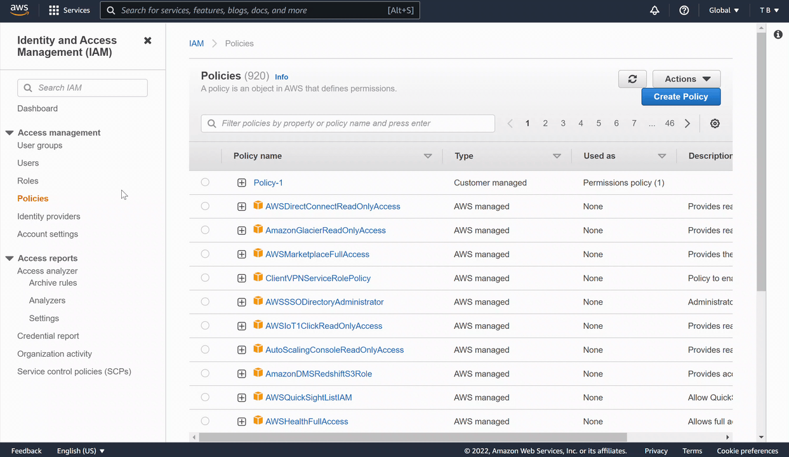
Task: Close the IAM navigation panel
Action: click(147, 41)
